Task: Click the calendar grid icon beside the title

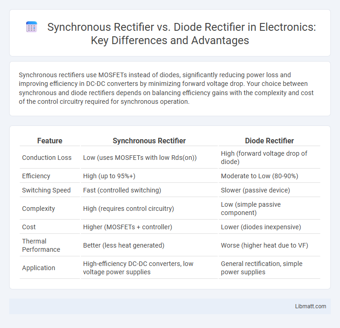Action: (x=32, y=27)
